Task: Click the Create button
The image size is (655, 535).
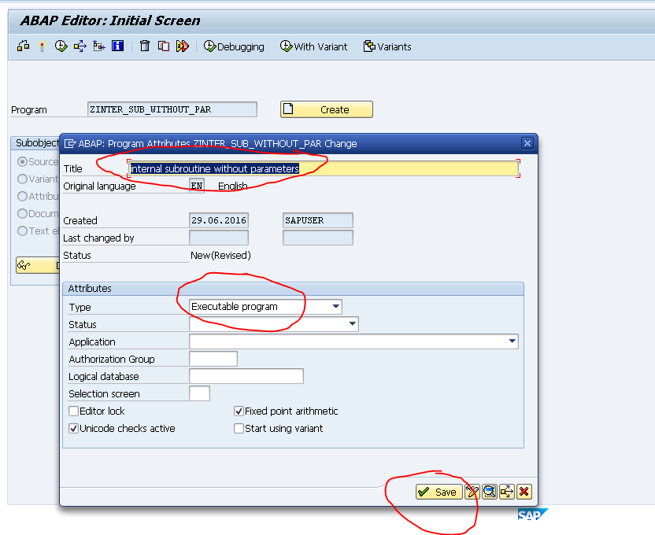Action: [326, 109]
